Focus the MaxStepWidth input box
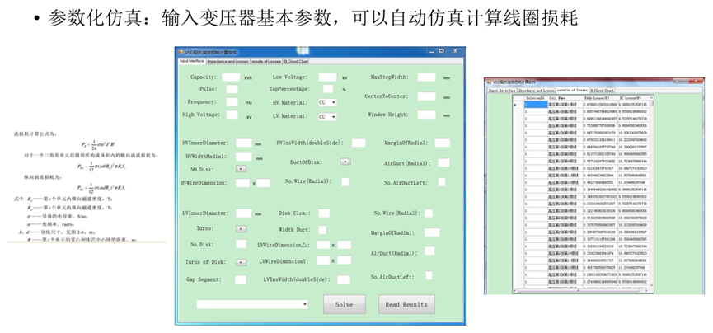The image size is (713, 333). (x=426, y=77)
